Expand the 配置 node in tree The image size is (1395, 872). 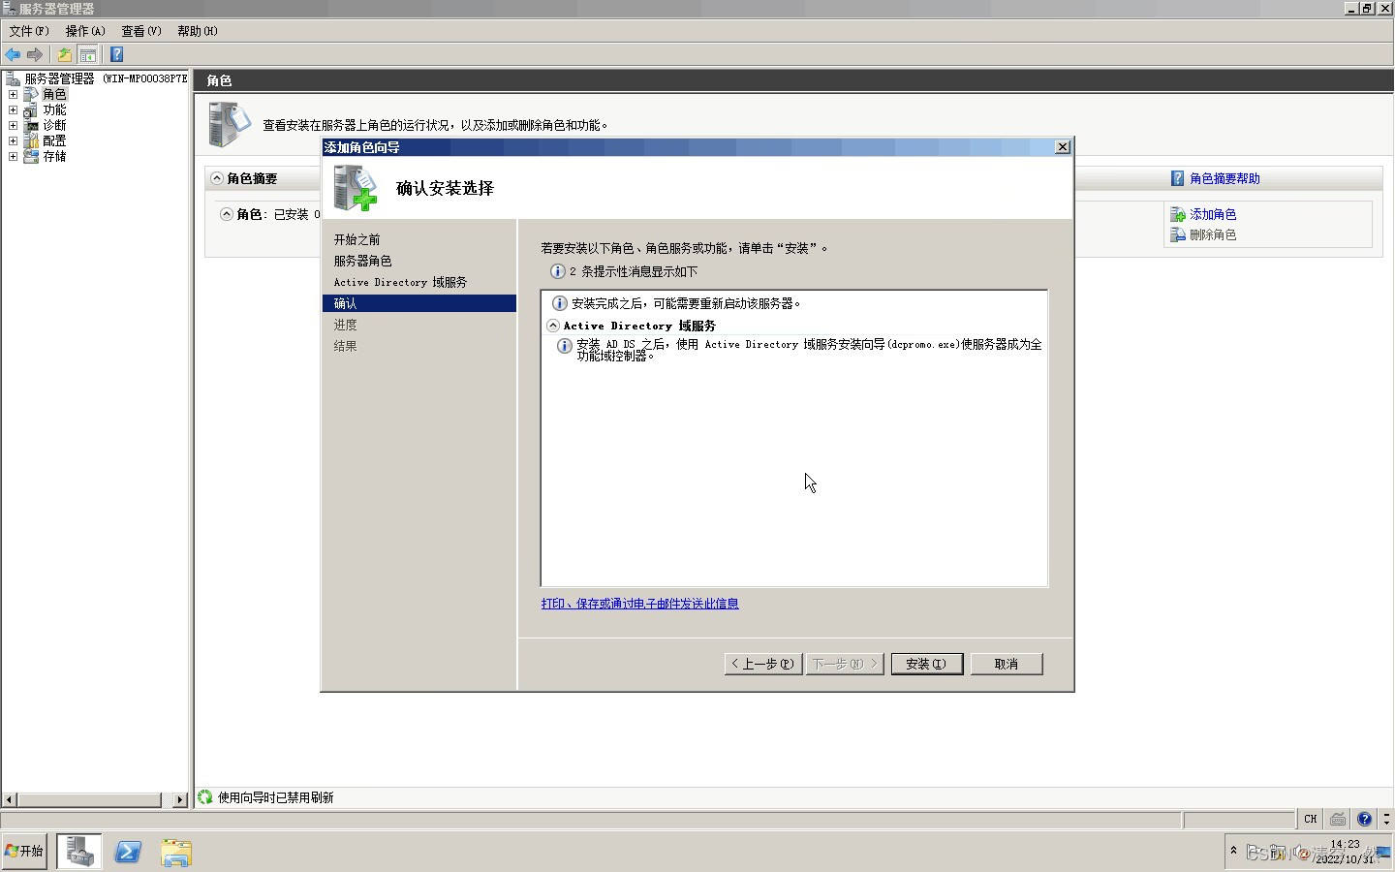(13, 141)
